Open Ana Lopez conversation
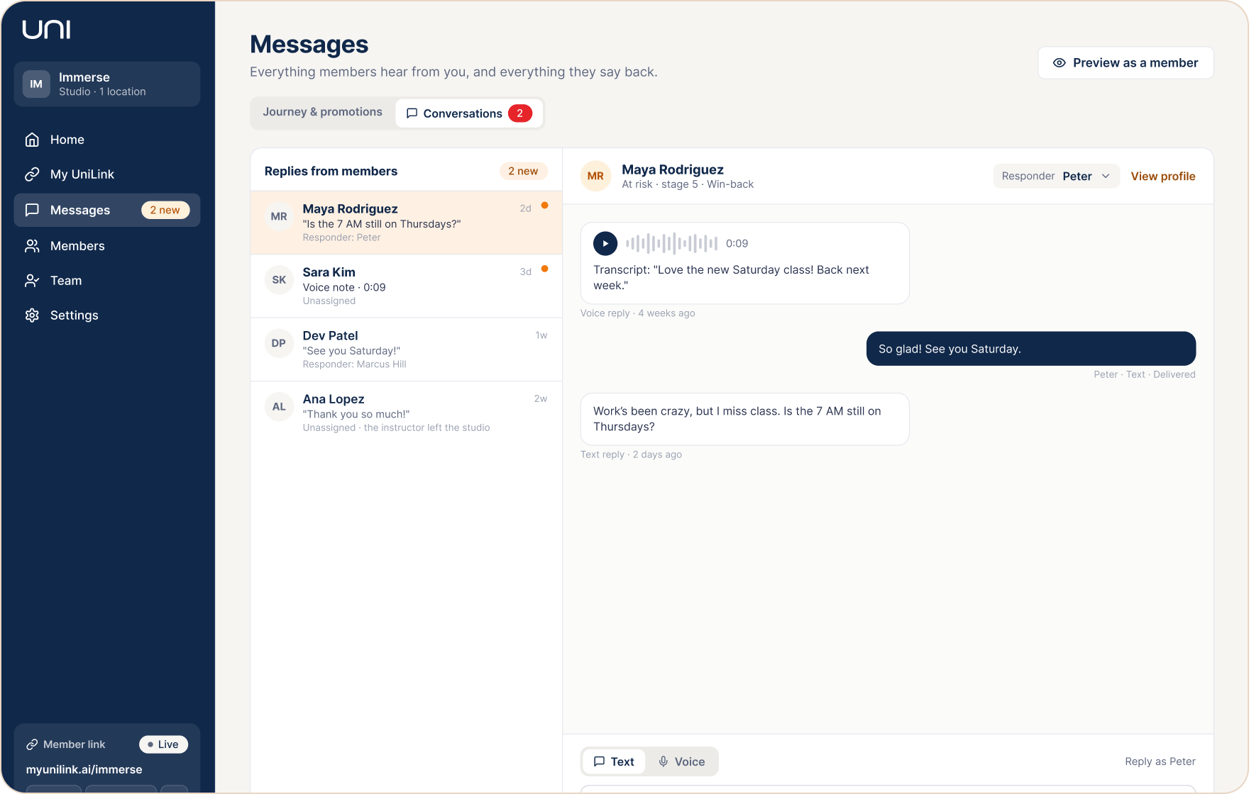The image size is (1249, 794). 407,413
